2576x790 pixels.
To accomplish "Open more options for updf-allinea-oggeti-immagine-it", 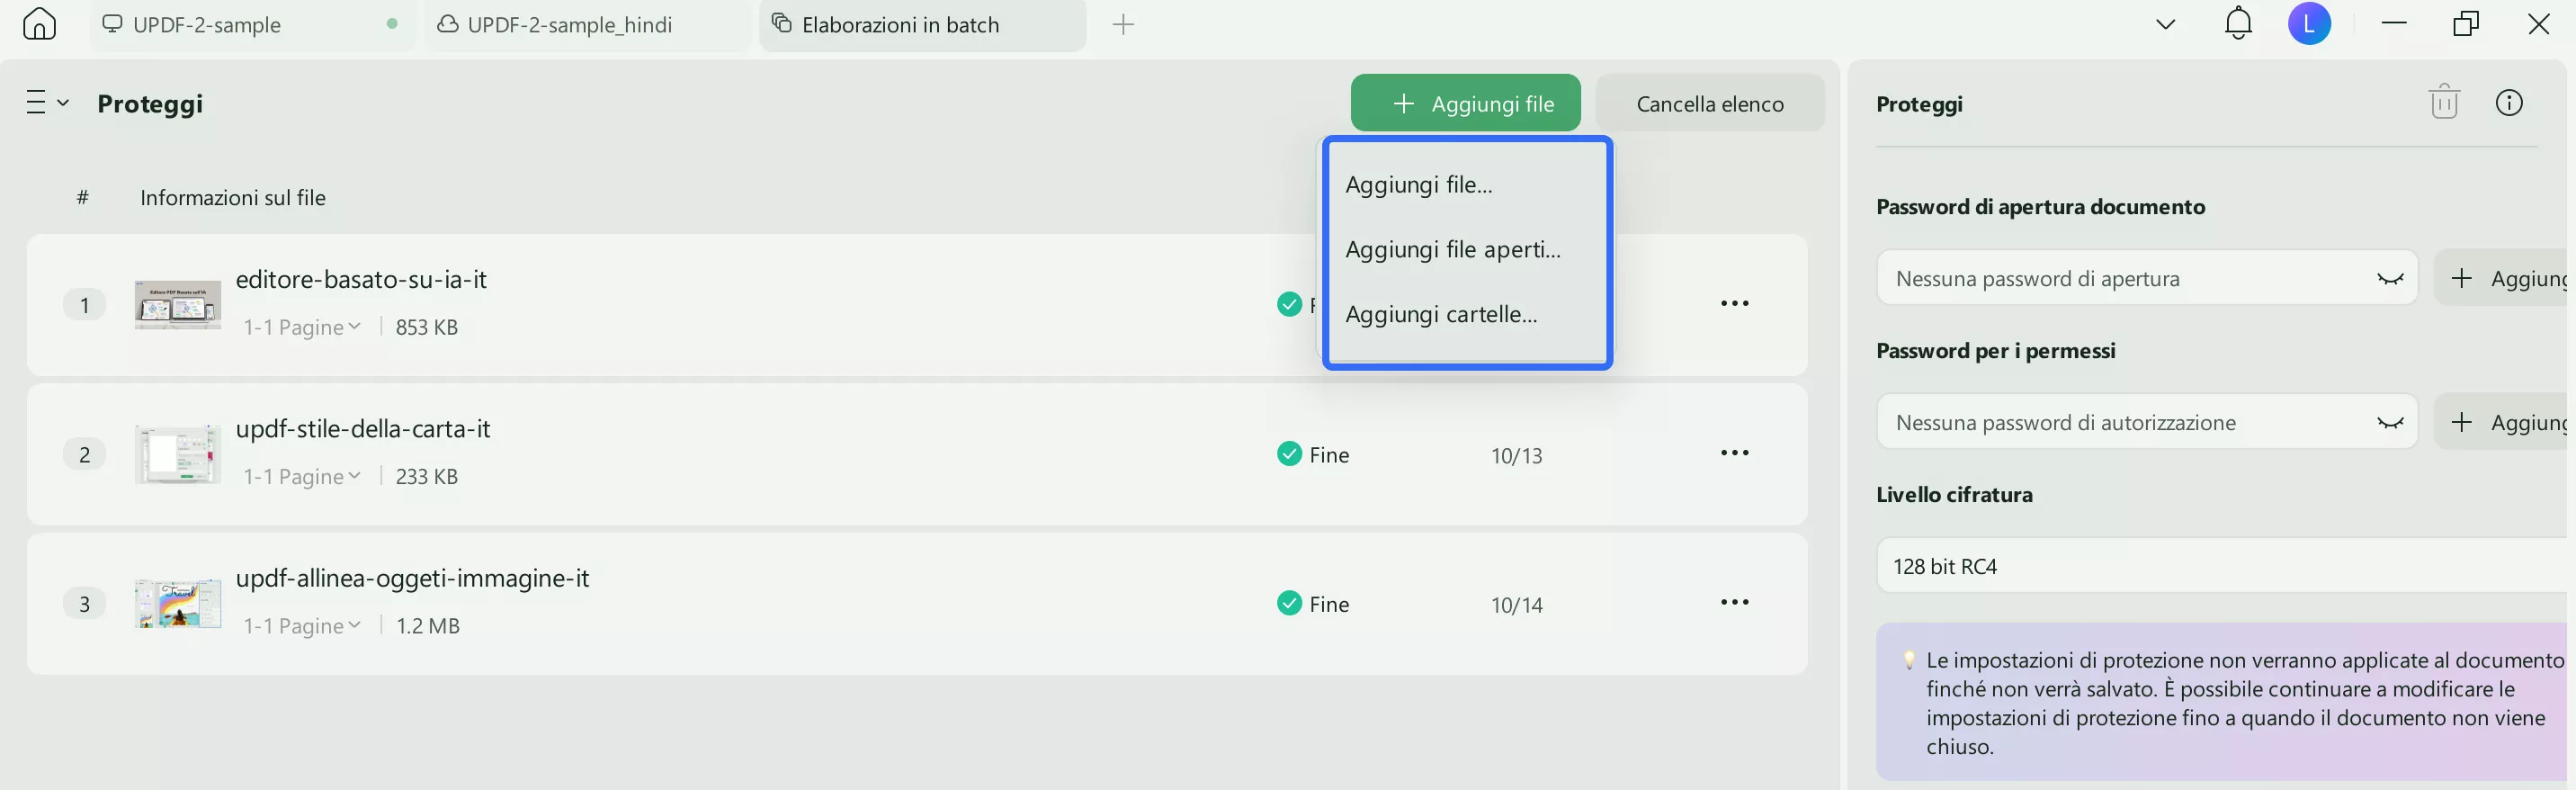I will coord(1734,602).
